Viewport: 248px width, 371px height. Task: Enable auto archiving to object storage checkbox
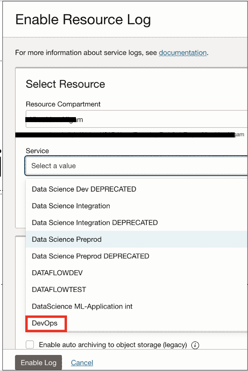tap(30, 345)
